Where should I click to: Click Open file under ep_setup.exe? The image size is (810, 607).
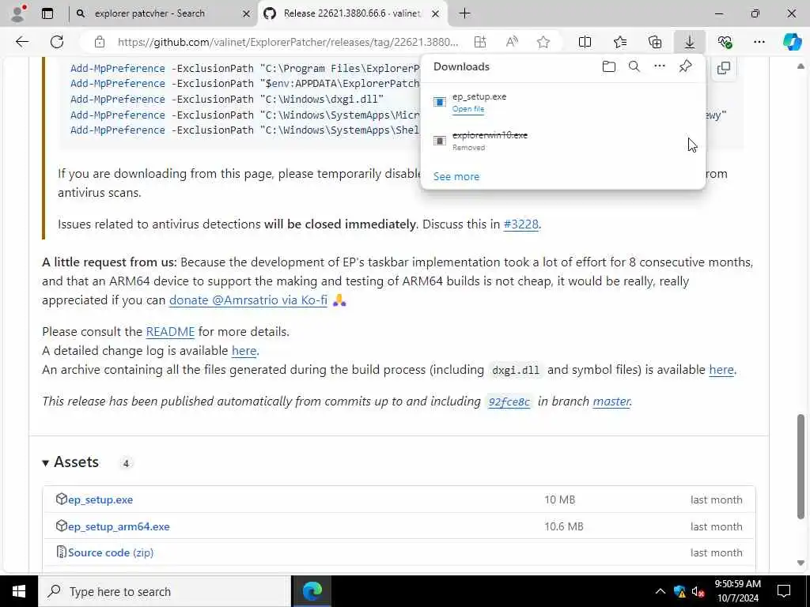tap(468, 109)
